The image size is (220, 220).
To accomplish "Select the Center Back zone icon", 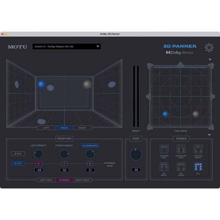I will (198, 149).
